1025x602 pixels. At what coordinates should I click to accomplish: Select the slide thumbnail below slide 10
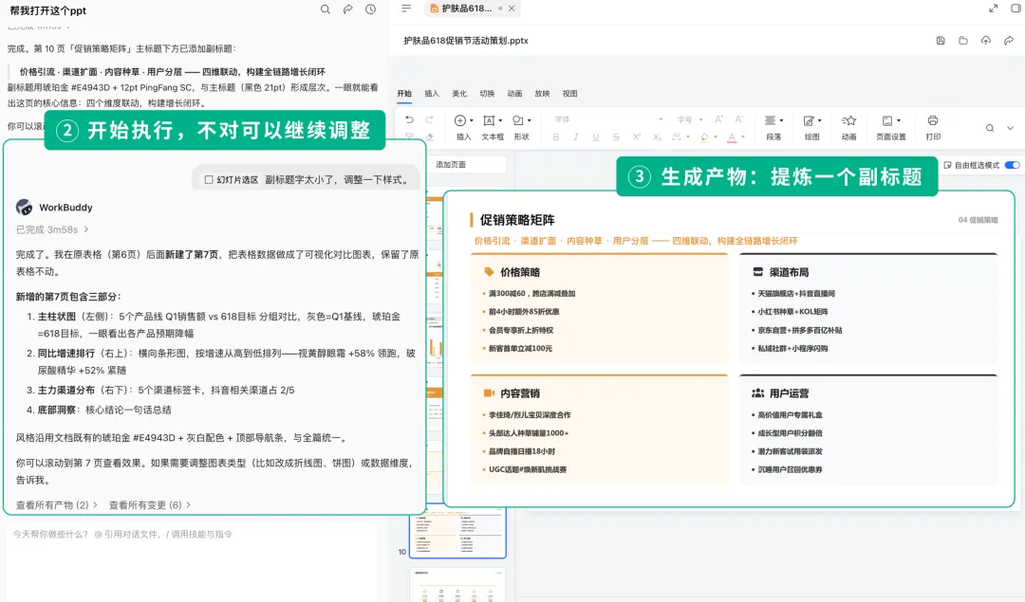(x=457, y=585)
